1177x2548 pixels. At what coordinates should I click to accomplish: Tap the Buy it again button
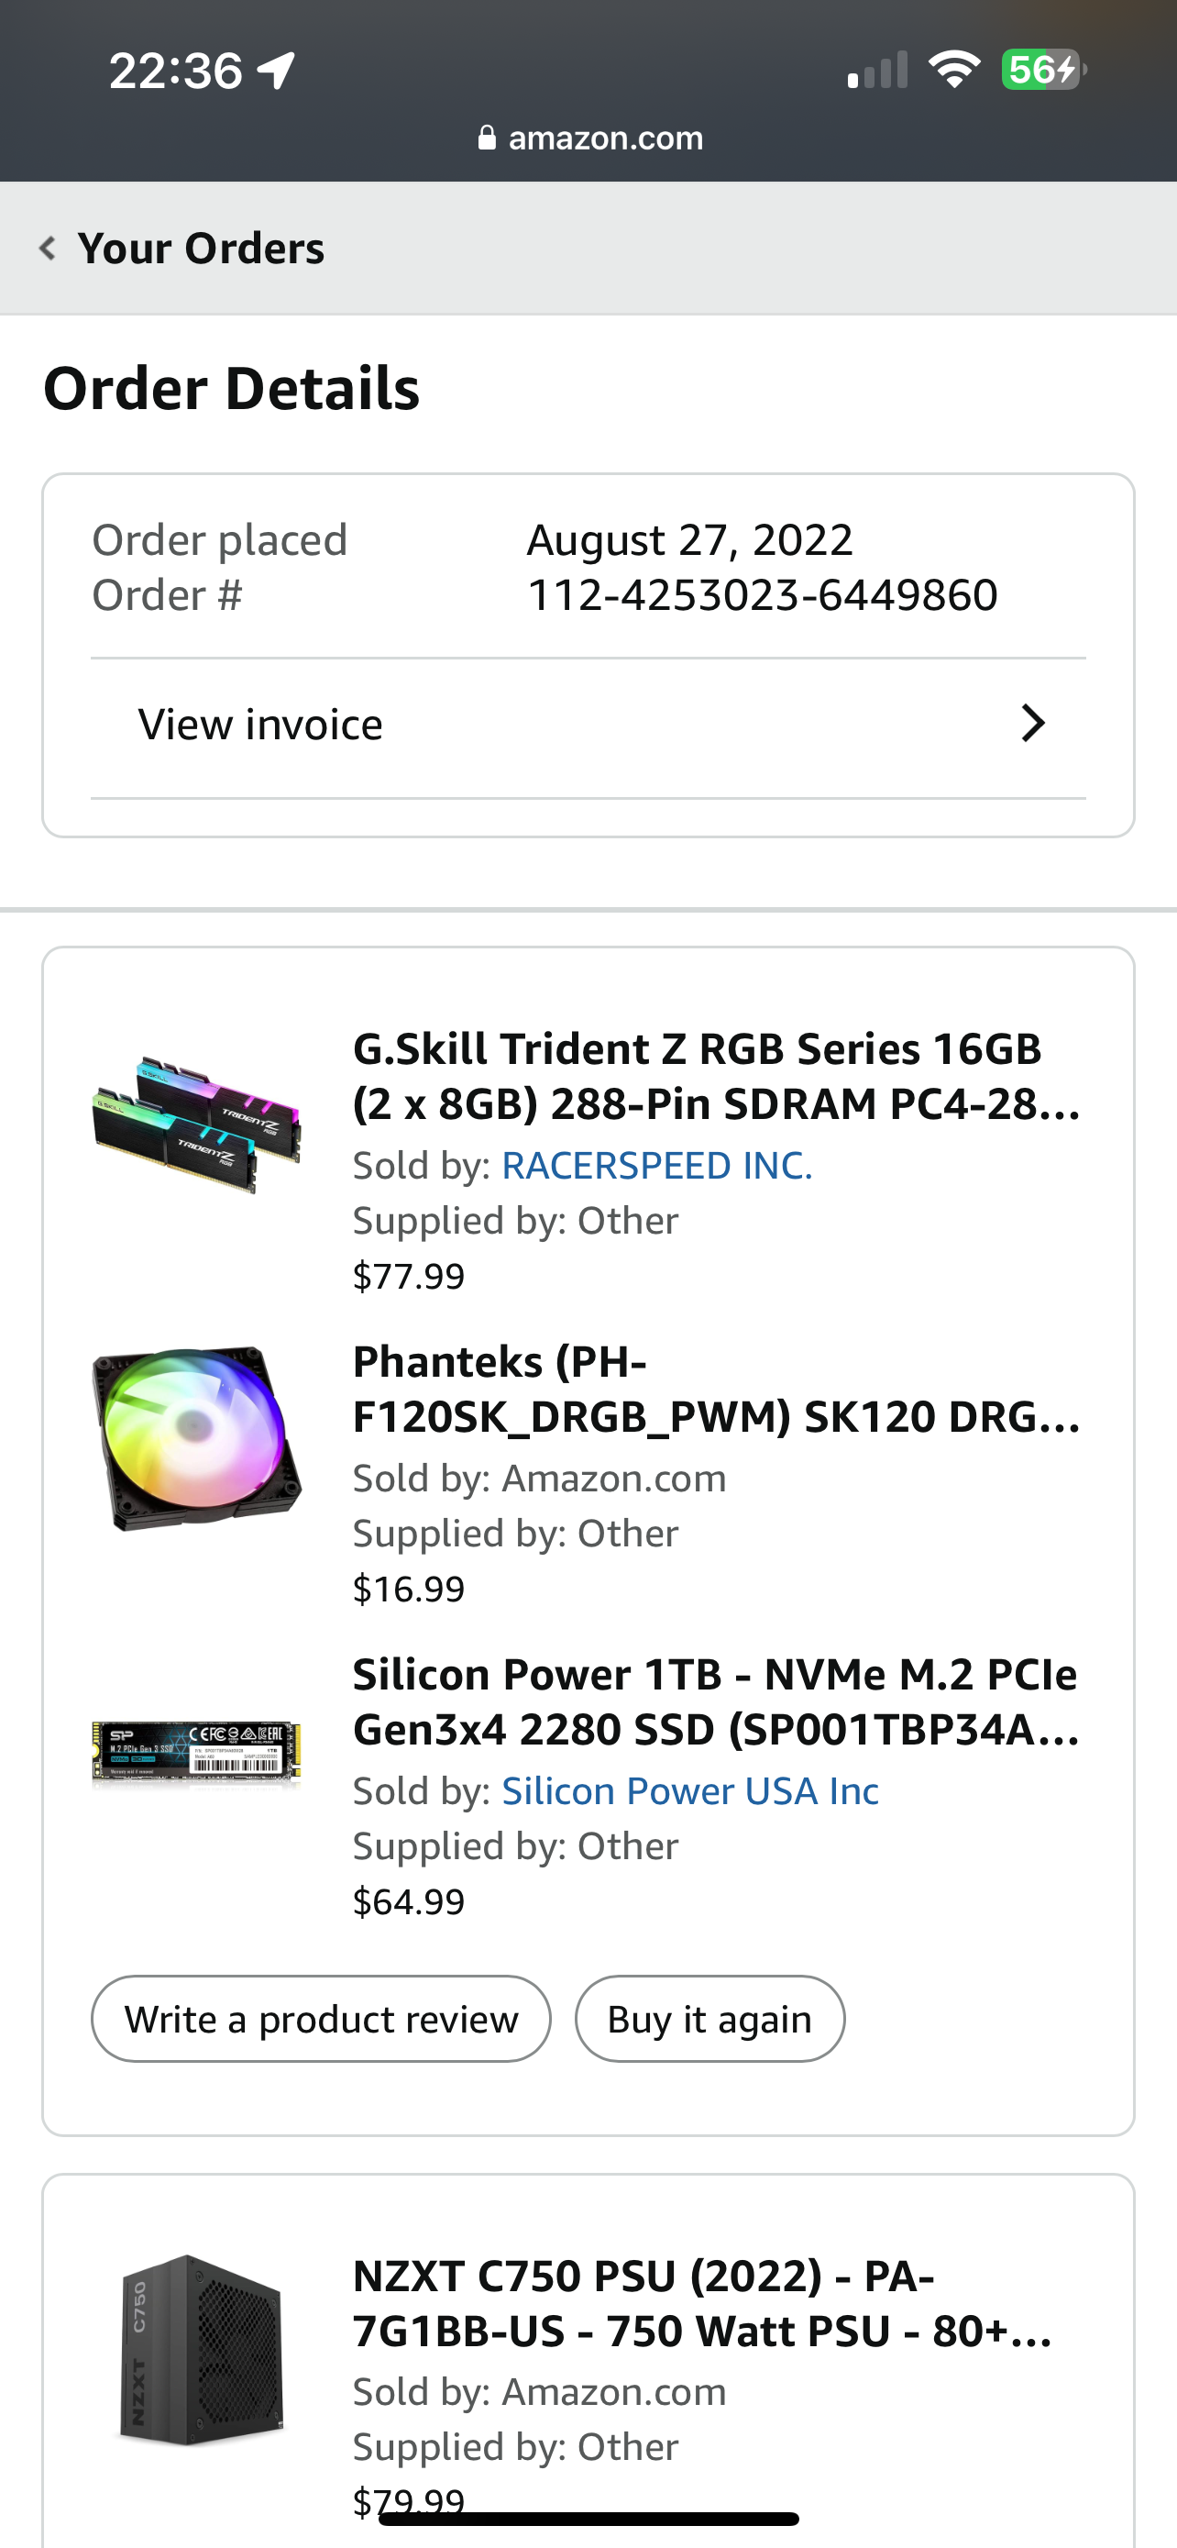[709, 2019]
